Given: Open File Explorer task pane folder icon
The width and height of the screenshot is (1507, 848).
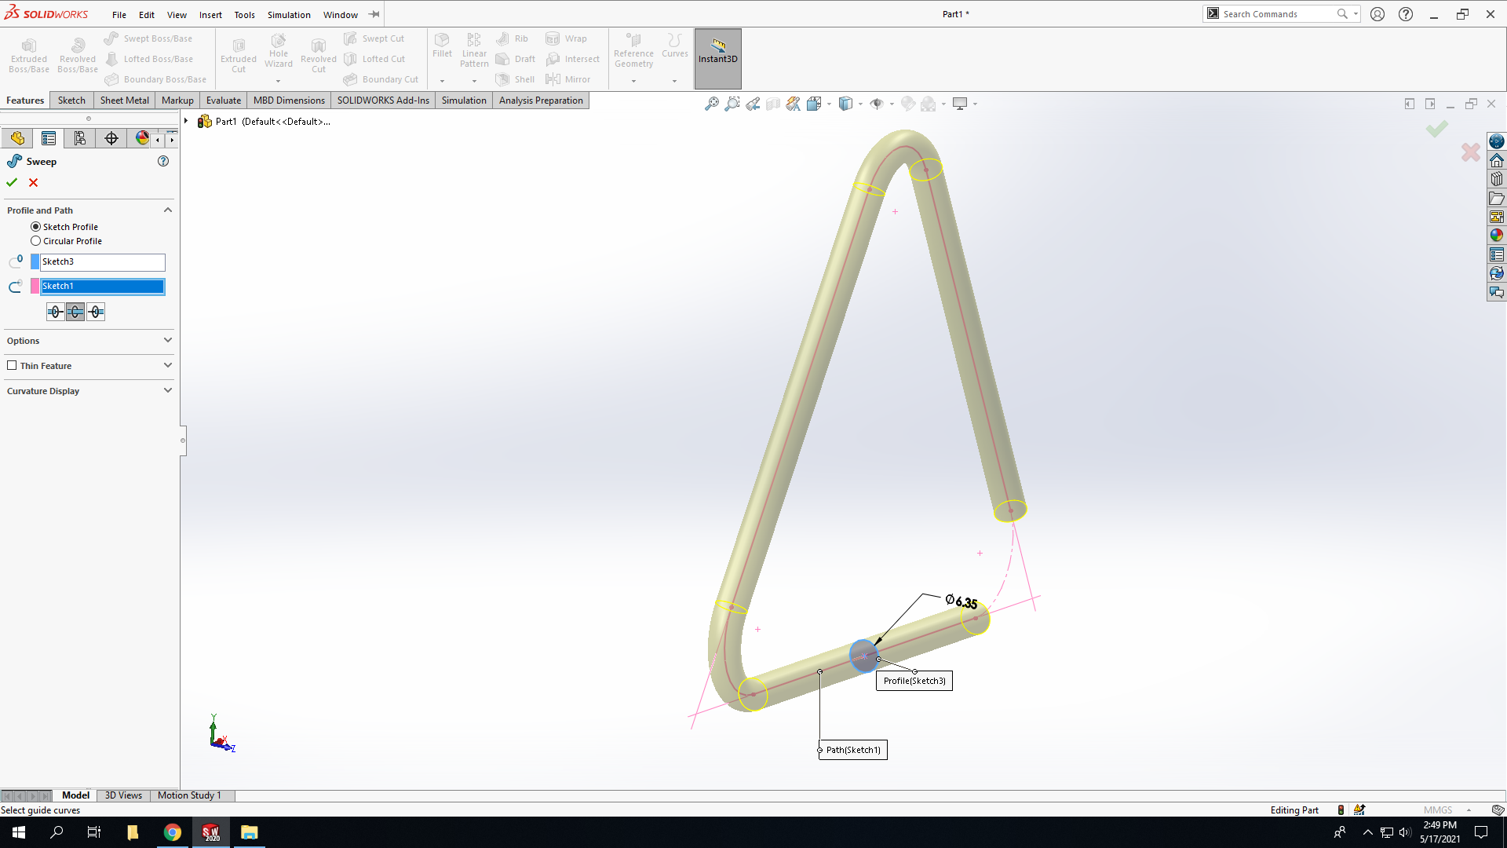Looking at the screenshot, I should point(1497,198).
